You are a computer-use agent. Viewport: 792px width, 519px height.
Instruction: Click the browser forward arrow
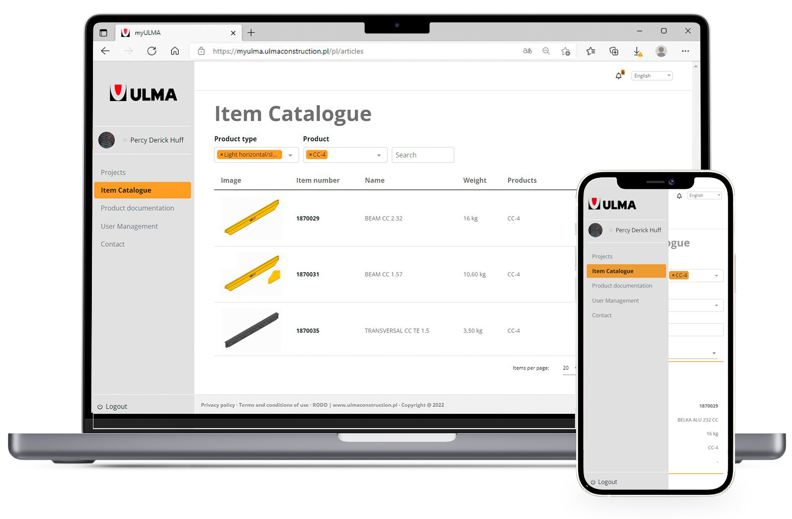pos(128,51)
